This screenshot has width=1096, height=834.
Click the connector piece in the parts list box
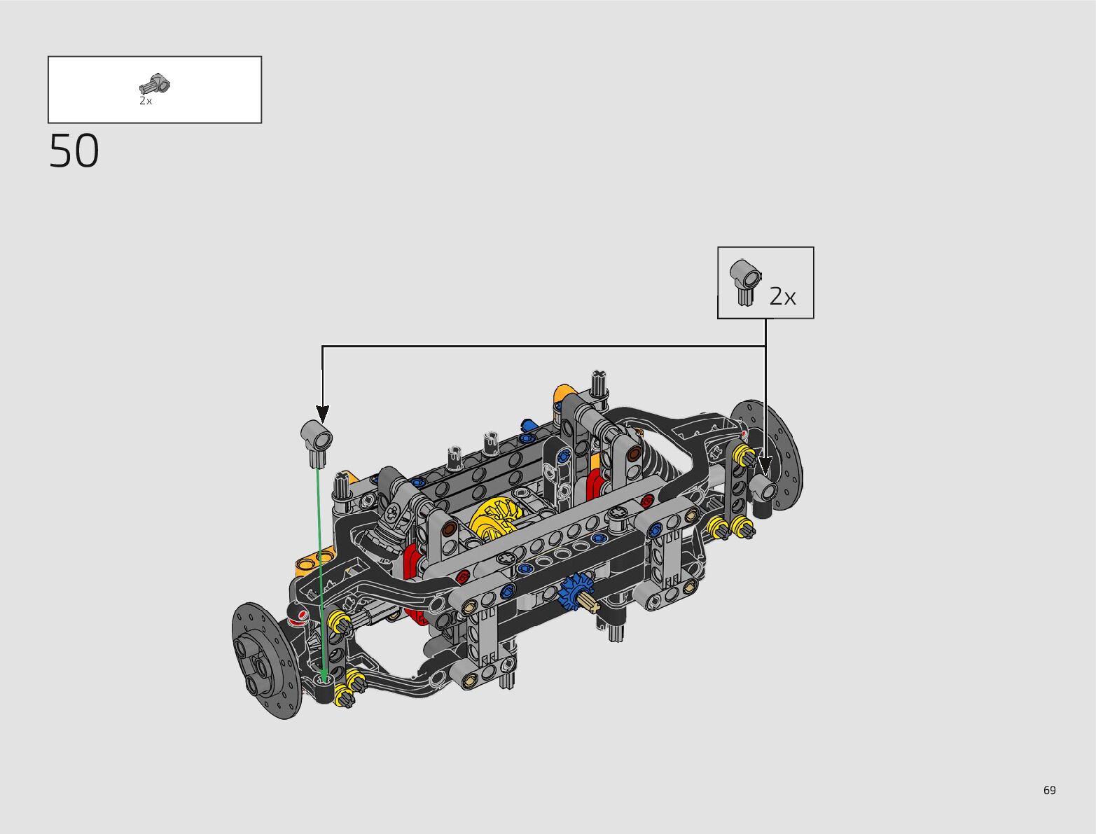[x=155, y=85]
